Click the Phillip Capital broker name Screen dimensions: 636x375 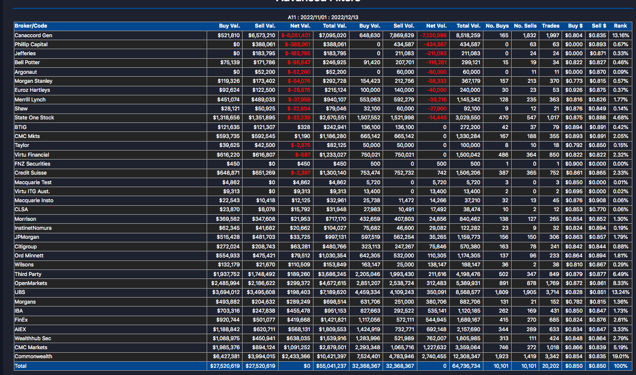[31, 44]
